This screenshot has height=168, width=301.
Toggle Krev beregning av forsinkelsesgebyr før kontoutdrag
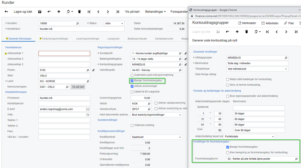[x=228, y=153]
